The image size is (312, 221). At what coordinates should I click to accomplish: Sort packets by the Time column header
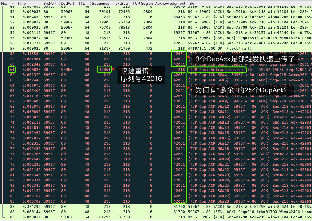pos(22,4)
